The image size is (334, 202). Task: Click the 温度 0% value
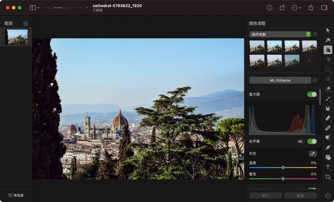313,163
